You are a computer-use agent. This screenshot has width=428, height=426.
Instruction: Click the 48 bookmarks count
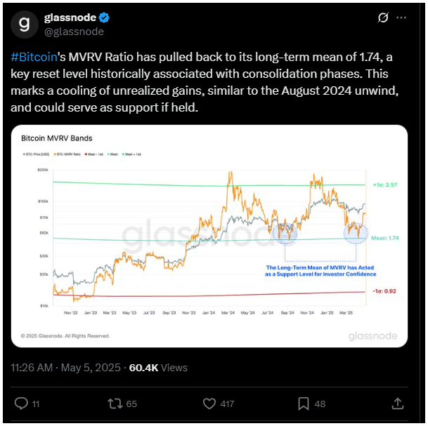coord(320,404)
